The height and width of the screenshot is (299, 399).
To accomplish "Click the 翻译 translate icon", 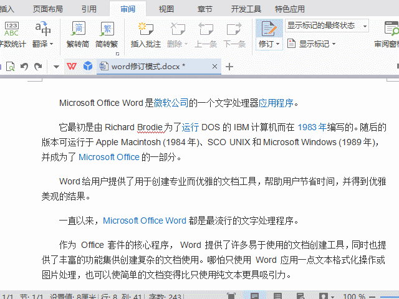I will (43, 29).
